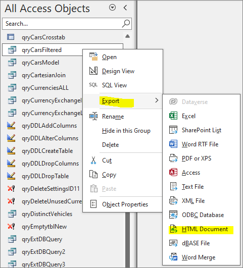Choose ODBC Database export option
243x268 pixels.
[x=201, y=215]
